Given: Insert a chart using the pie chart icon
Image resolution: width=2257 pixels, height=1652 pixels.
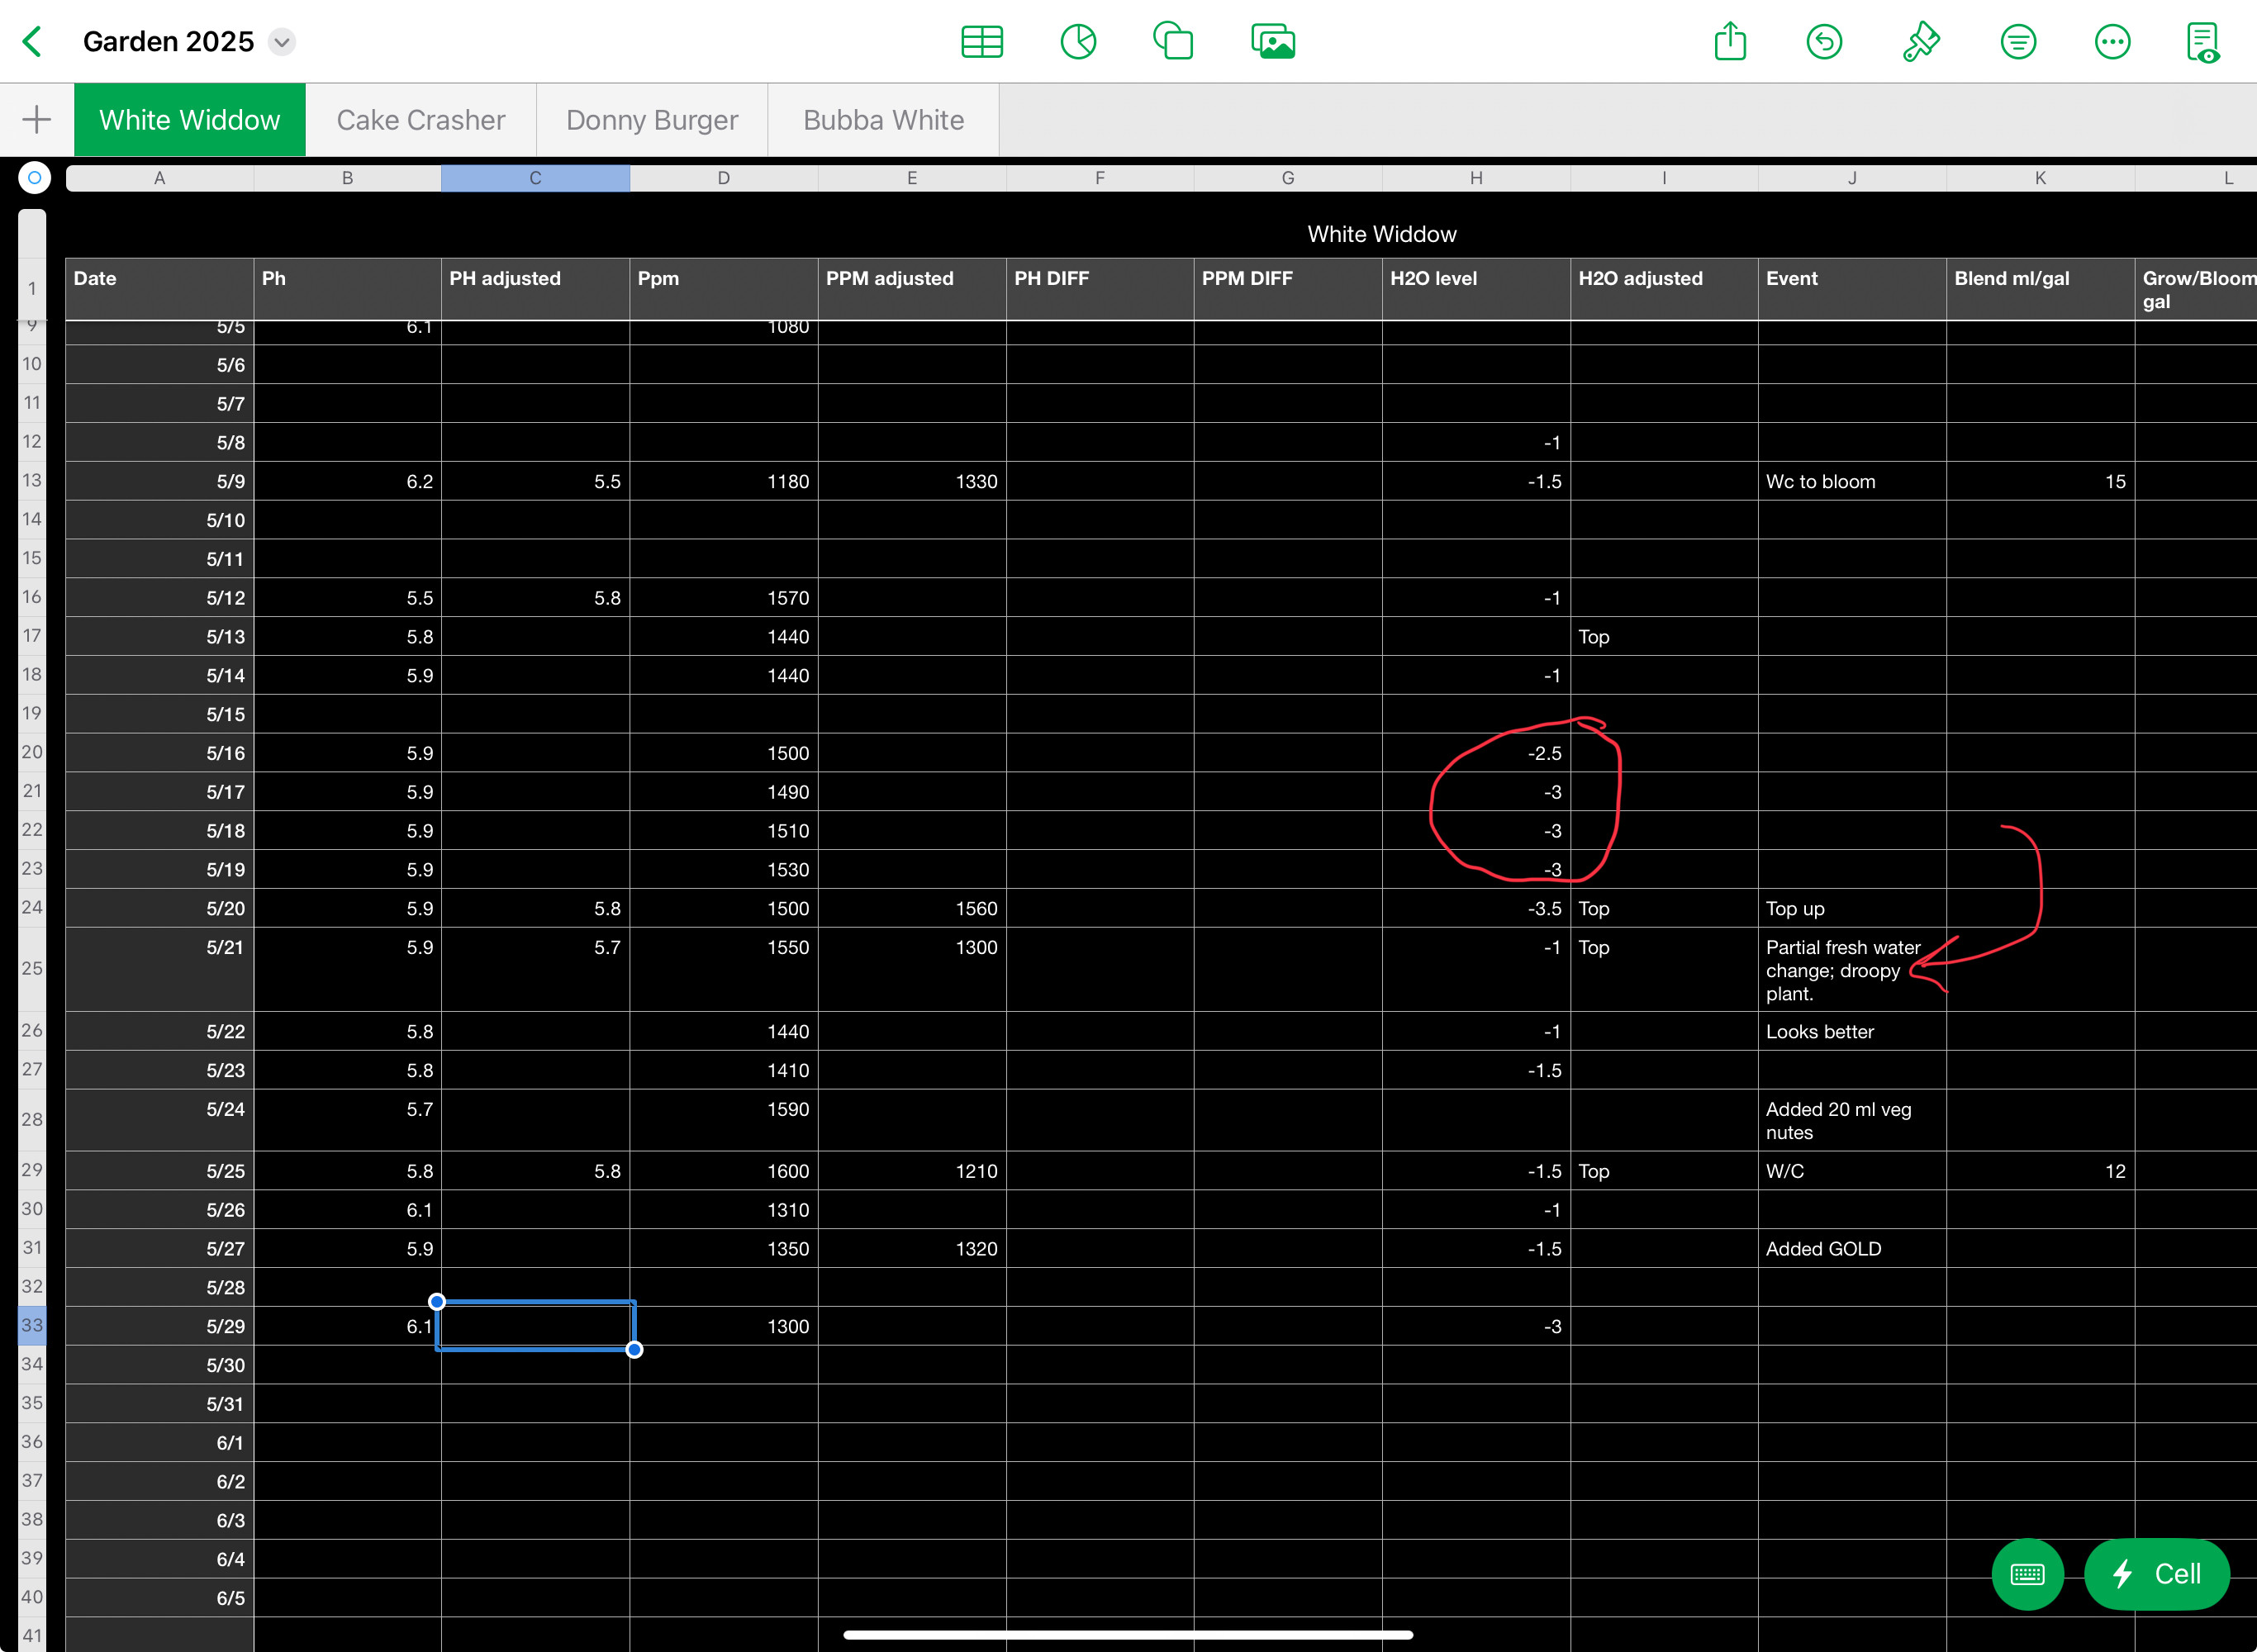Looking at the screenshot, I should pyautogui.click(x=1078, y=42).
